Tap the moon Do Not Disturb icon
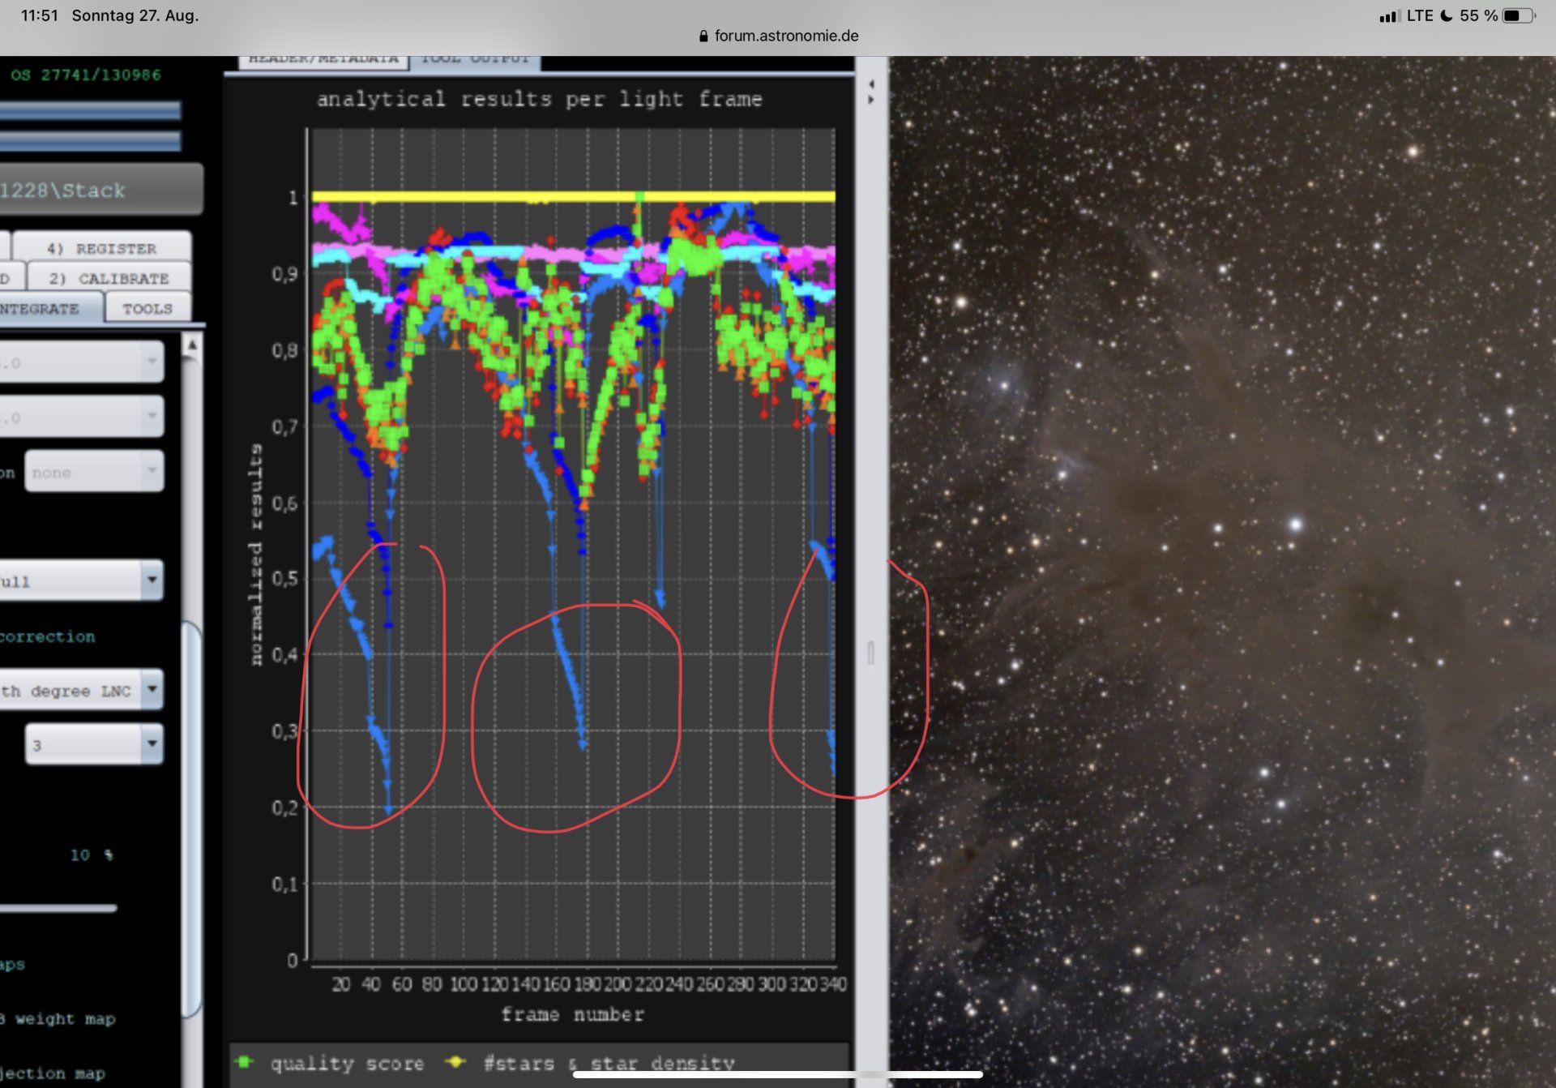Image resolution: width=1556 pixels, height=1088 pixels. [x=1447, y=15]
